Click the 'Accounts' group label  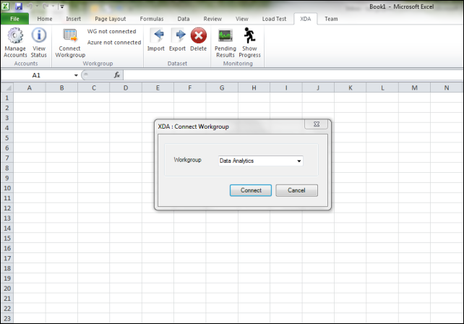(x=26, y=64)
